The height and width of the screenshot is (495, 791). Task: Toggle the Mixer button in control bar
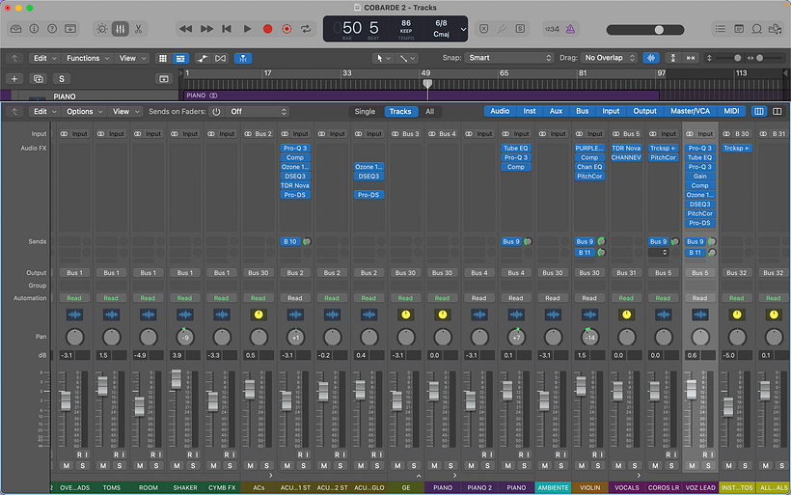(x=120, y=29)
